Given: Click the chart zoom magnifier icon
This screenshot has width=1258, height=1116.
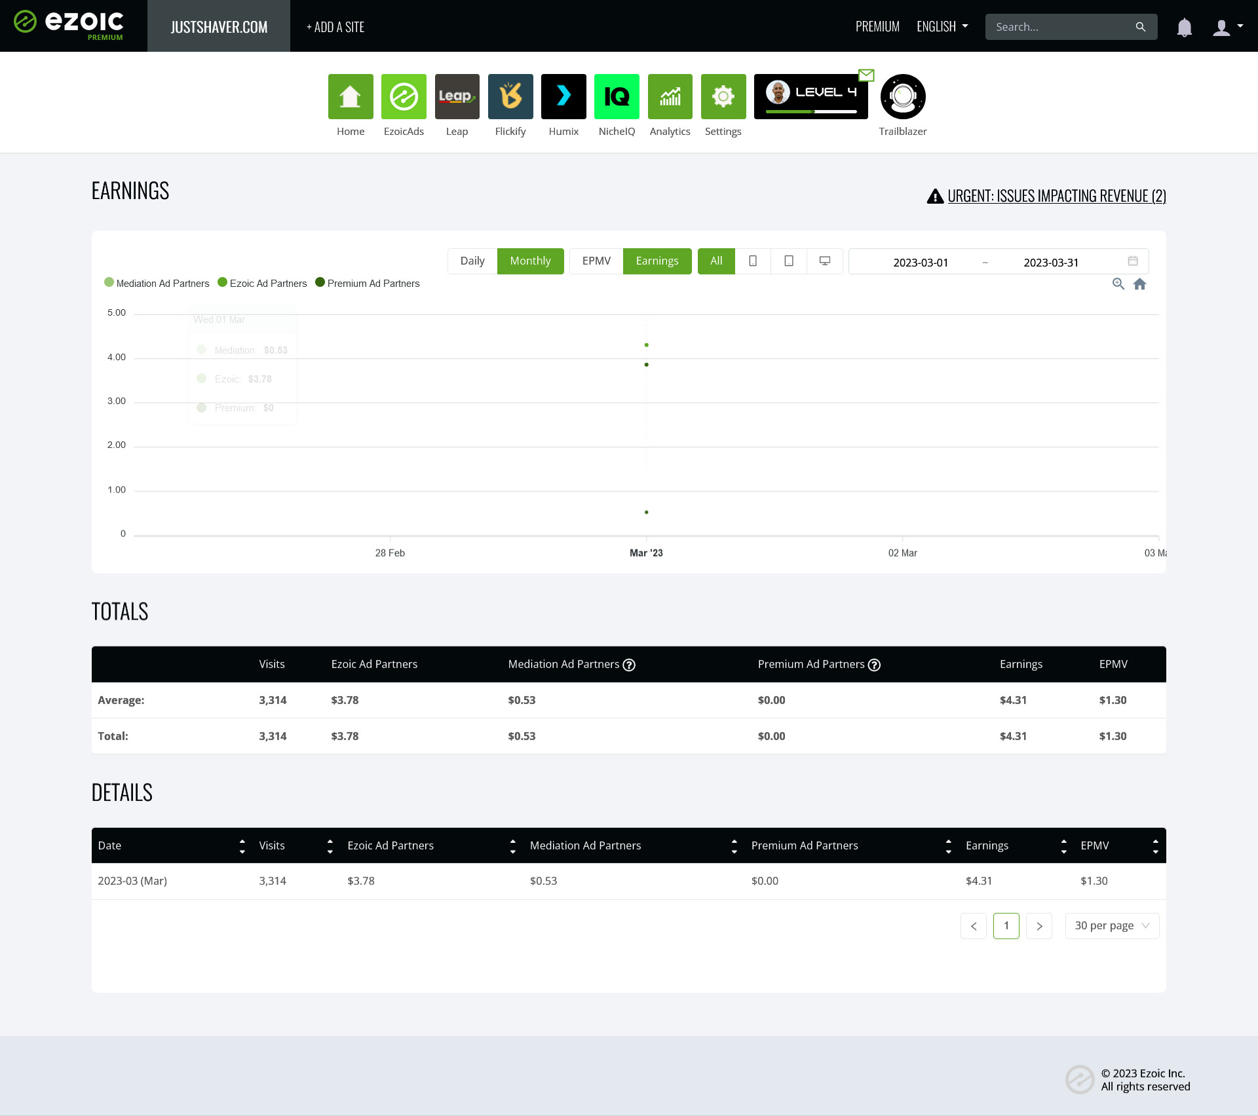Looking at the screenshot, I should tap(1118, 284).
